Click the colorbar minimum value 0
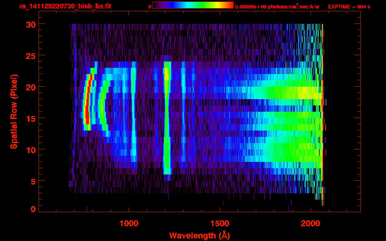Screen dimensions: 386x241 150,7
